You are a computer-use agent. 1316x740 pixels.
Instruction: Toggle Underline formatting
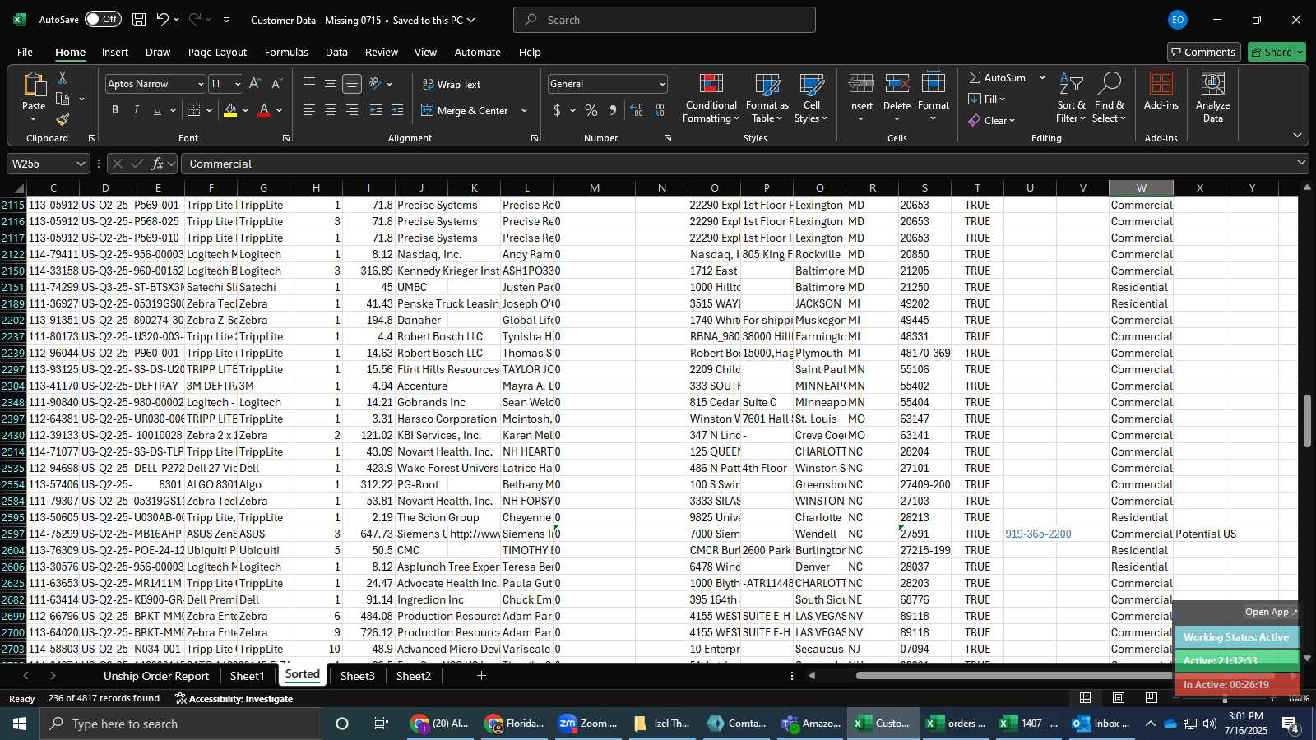point(157,110)
